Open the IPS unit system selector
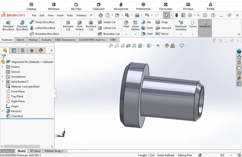Screen dimensions: 242x157 222,155
